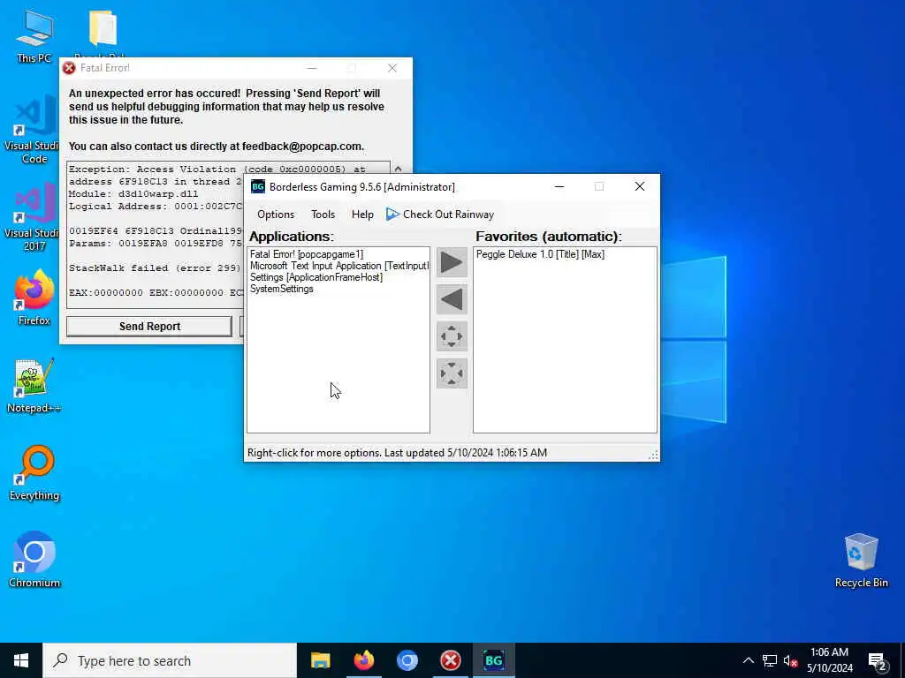Select the Chromium desktop shortcut
Image resolution: width=905 pixels, height=678 pixels.
34,559
